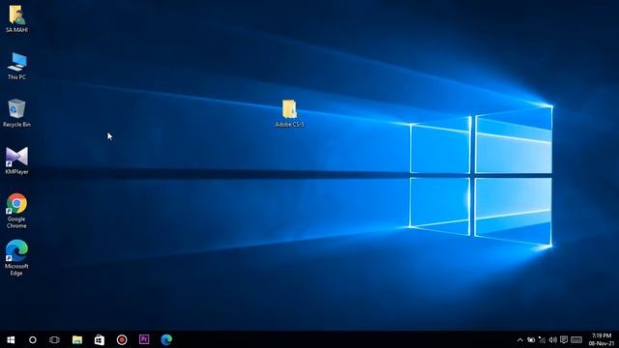Select the This PC desktop icon
Screen dimensions: 619x348
click(x=16, y=62)
